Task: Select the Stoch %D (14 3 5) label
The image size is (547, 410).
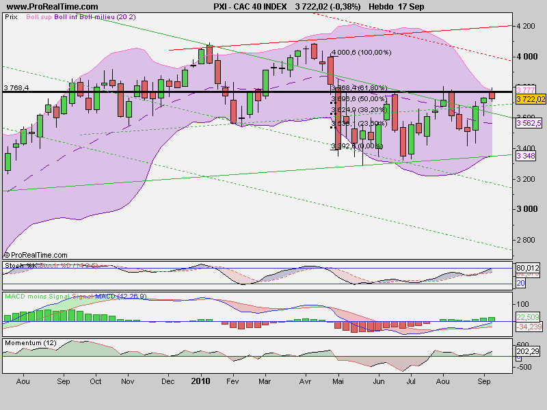Action: click(68, 266)
